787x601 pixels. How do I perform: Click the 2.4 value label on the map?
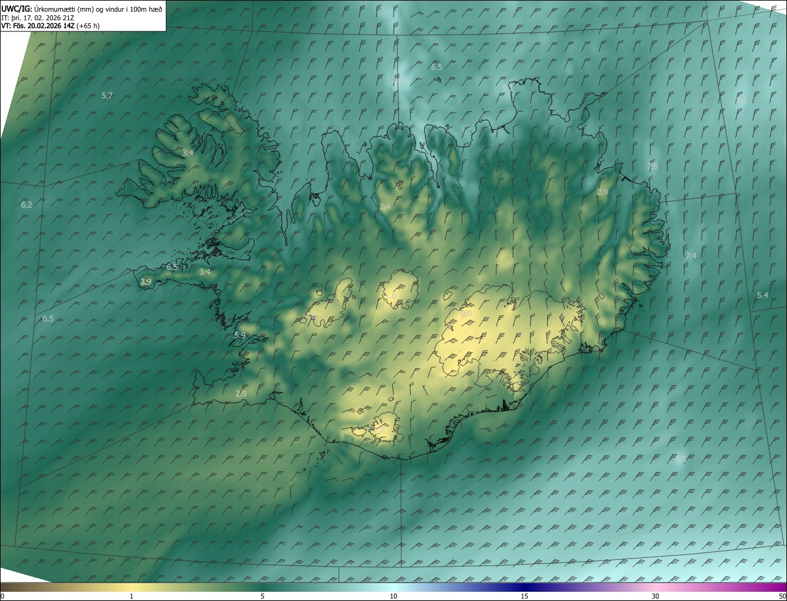(385, 207)
